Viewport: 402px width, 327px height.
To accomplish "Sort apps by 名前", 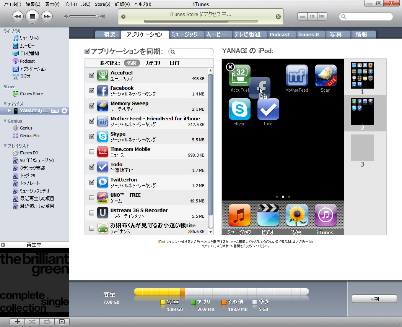I will 132,63.
